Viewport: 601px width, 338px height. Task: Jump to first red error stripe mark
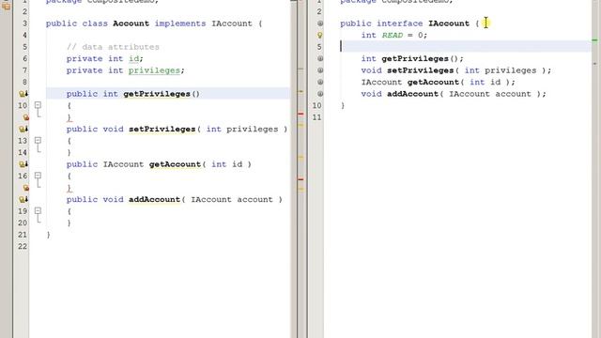[300, 114]
